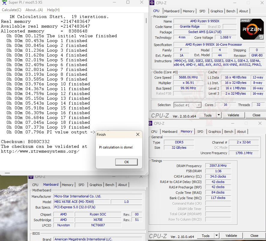Switch to Bench tab in top CPU-Z window

tap(231, 11)
